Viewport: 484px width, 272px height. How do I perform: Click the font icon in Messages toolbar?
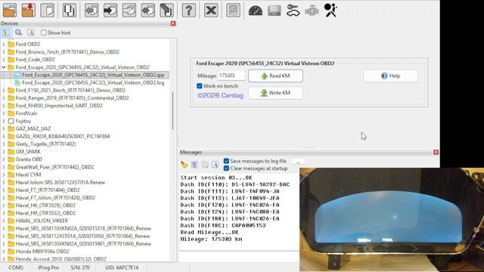[x=215, y=165]
